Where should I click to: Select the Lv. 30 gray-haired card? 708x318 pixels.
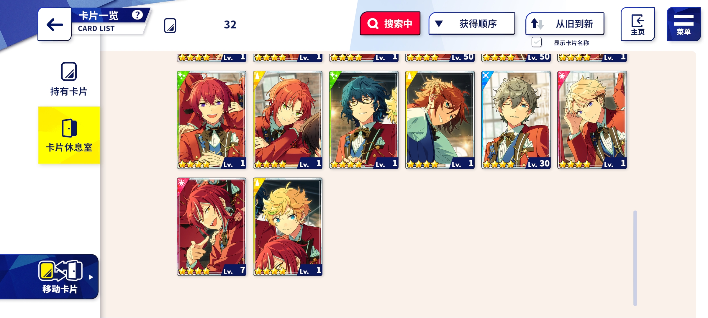(516, 120)
